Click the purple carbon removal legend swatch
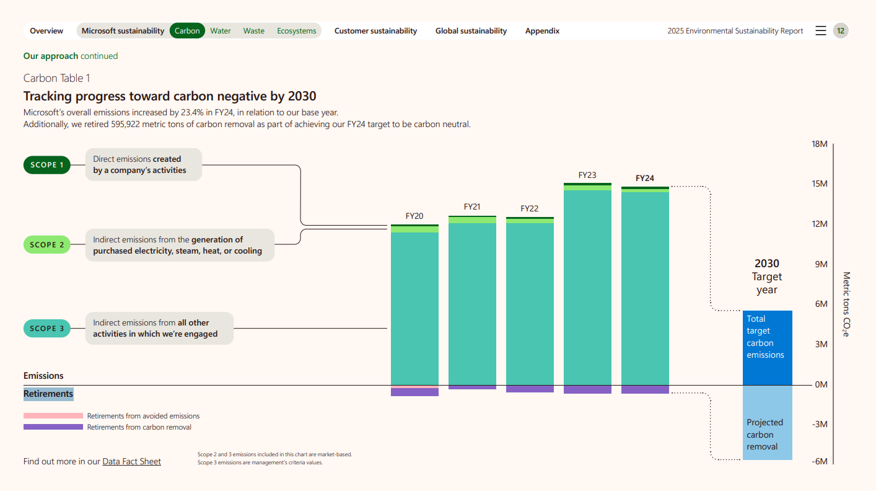The height and width of the screenshot is (491, 876). click(x=53, y=427)
